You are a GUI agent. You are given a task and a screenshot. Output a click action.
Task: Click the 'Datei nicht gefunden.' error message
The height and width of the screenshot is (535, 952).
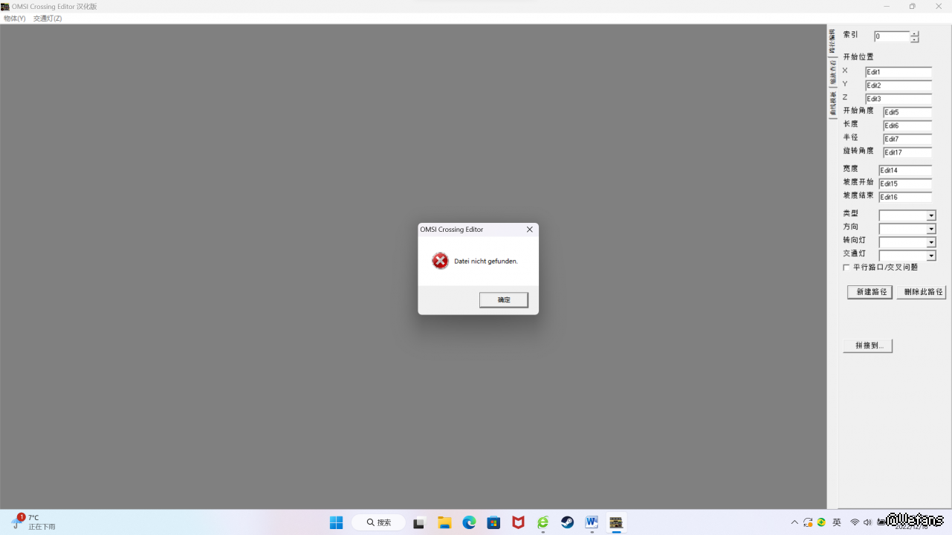[486, 262]
